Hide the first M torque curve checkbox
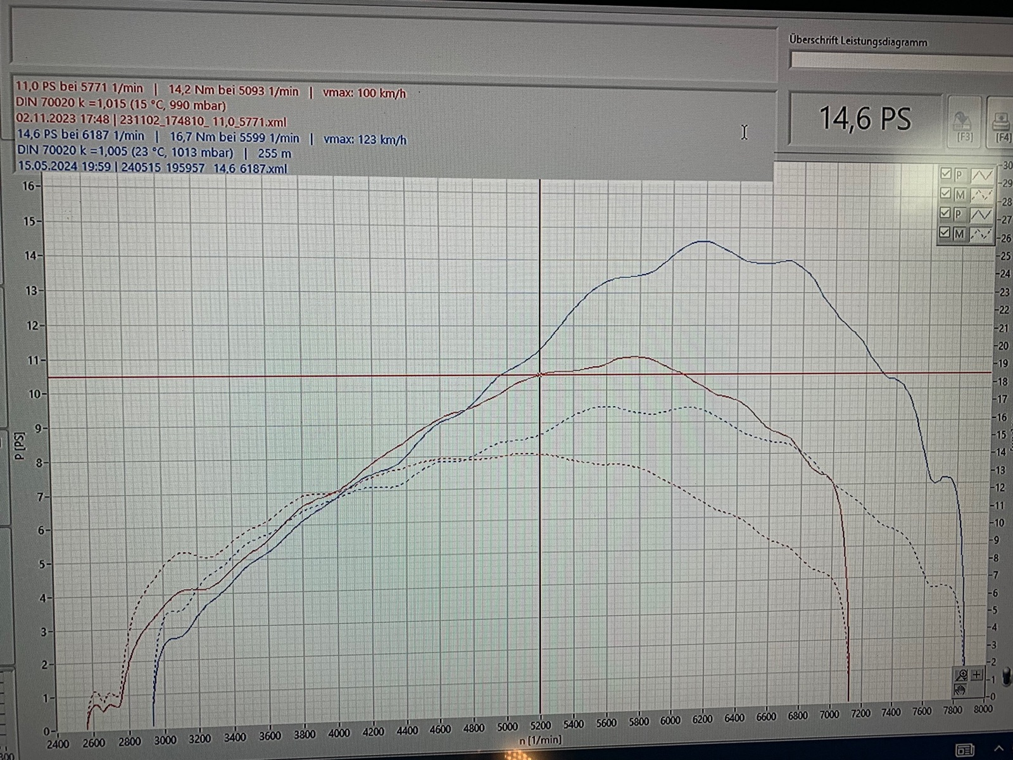Screen dimensions: 1013x760 coord(946,193)
